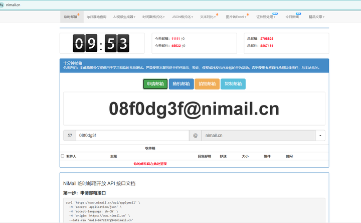Image resolution: width=361 pixels, height=223 pixels.
Task: Click the @ symbol between the fields
Action: coord(195,136)
